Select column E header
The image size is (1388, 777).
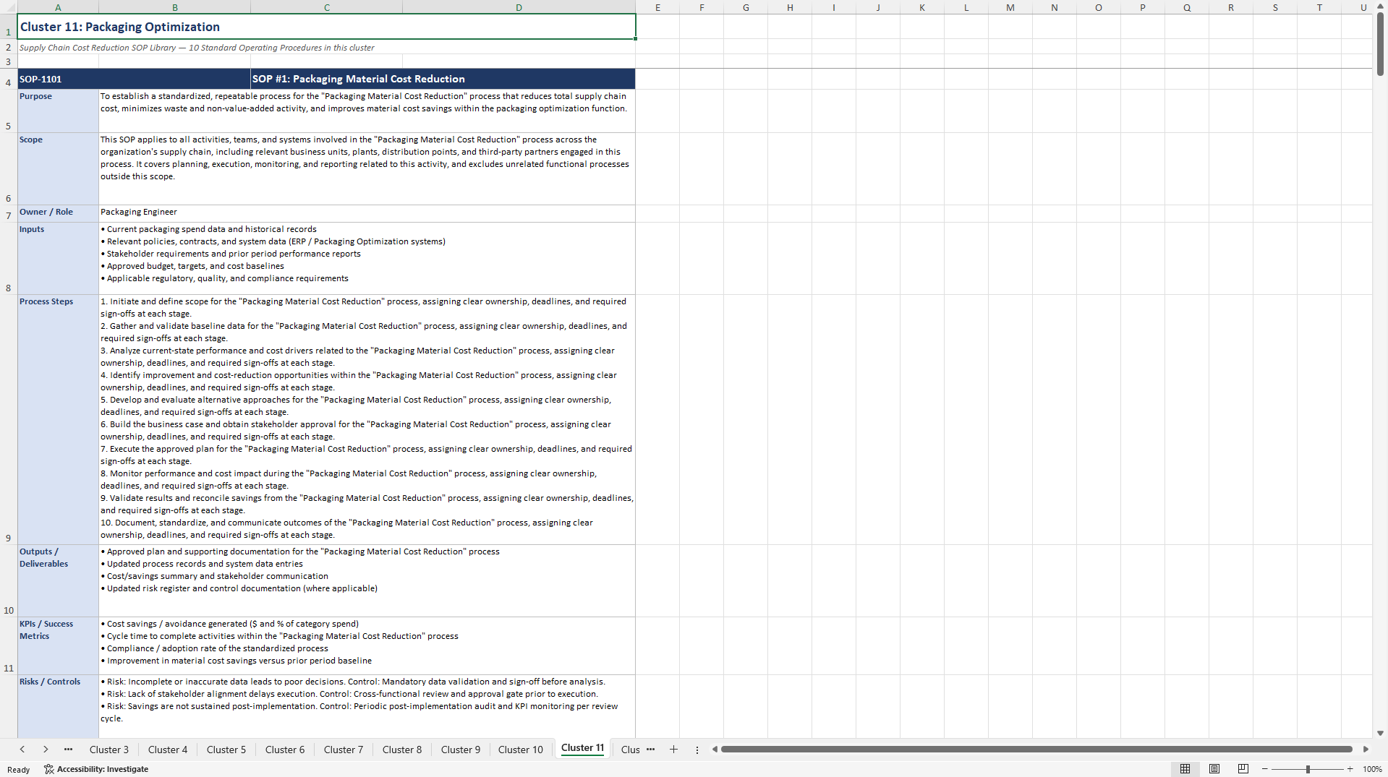tap(657, 7)
